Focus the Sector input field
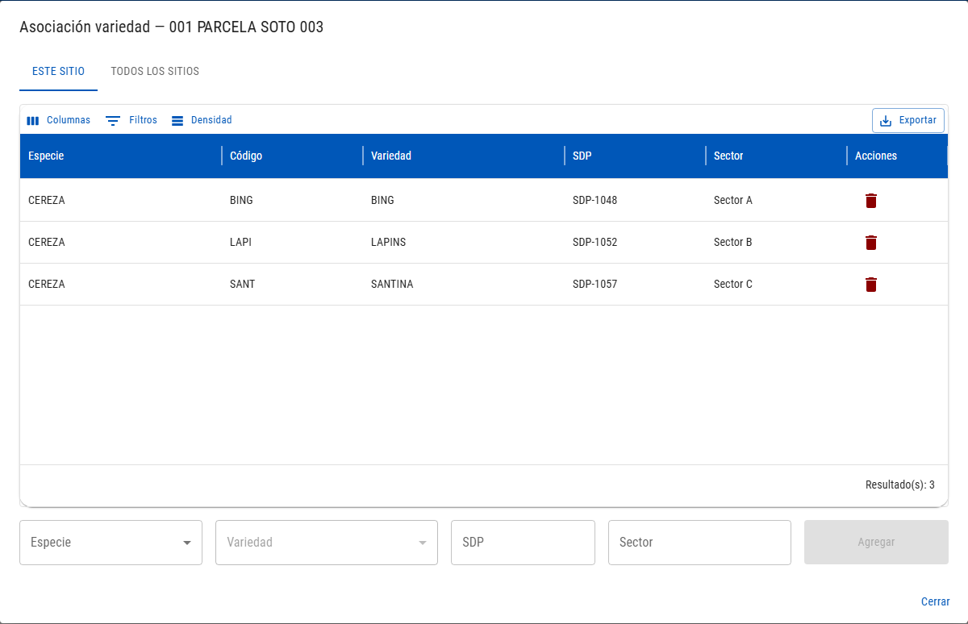 point(699,543)
